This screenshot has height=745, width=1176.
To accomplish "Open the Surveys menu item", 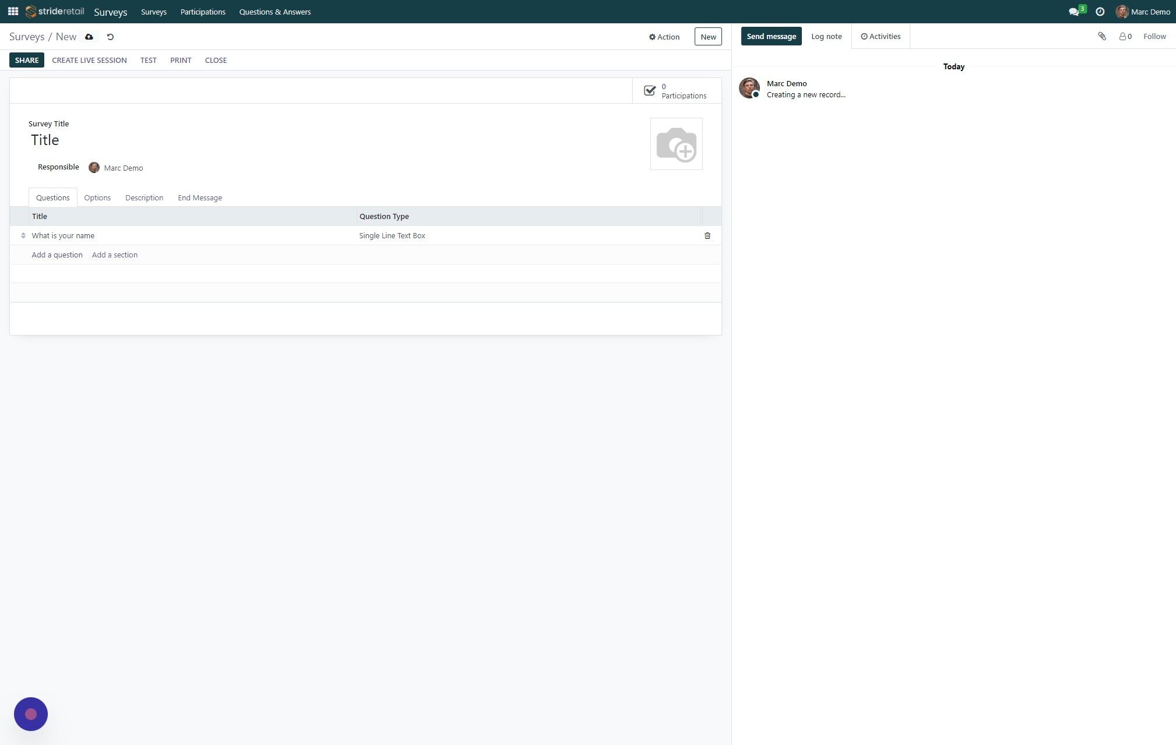I will 154,12.
